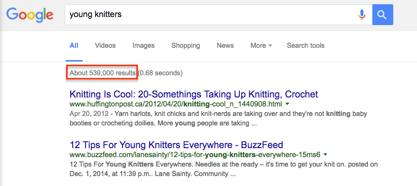The image size is (417, 186).
Task: Click the blue magnifier search button
Action: click(x=382, y=15)
